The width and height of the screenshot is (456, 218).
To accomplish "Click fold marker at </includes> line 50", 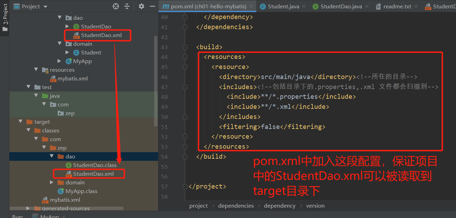I will click(x=185, y=117).
